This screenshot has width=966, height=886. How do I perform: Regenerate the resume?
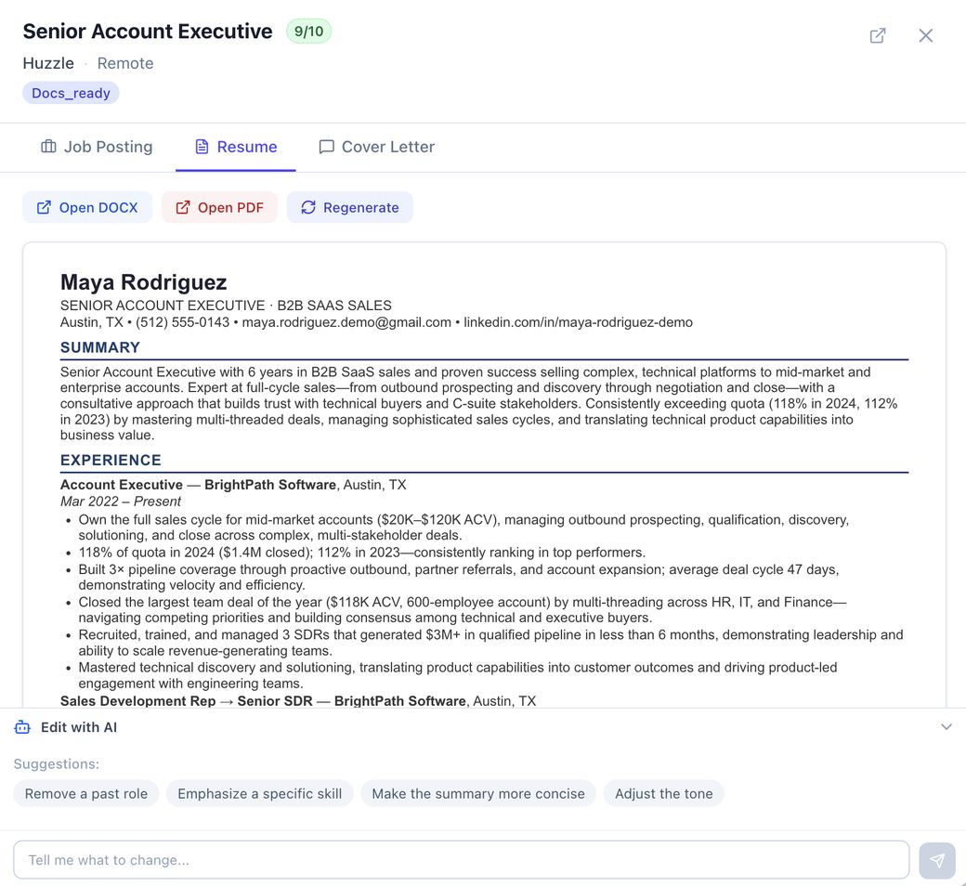(350, 208)
